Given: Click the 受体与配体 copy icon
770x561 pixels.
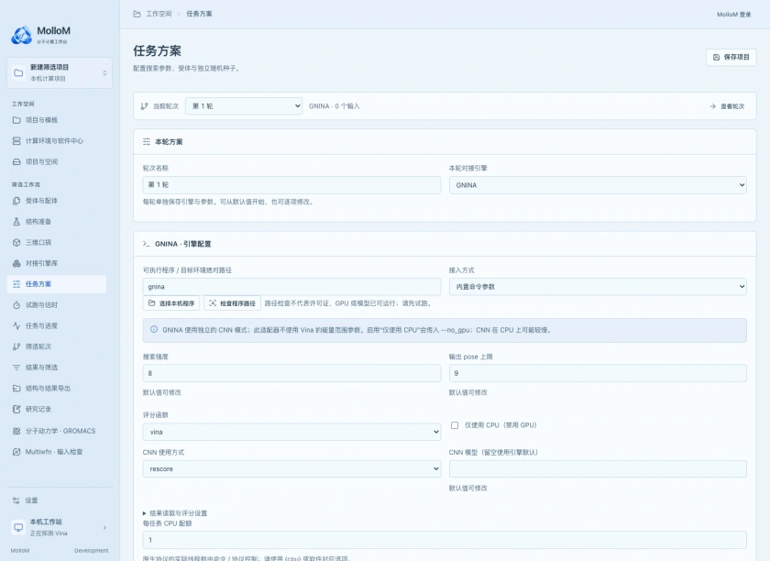Looking at the screenshot, I should pyautogui.click(x=16, y=201).
